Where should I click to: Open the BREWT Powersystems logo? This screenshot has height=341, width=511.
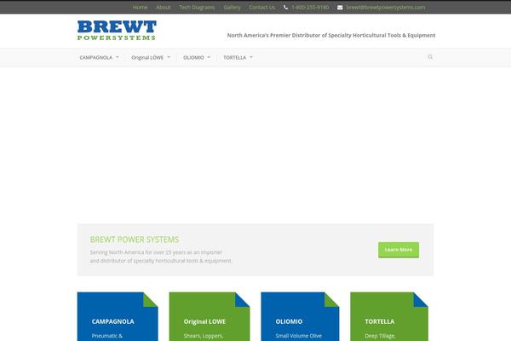(x=117, y=31)
